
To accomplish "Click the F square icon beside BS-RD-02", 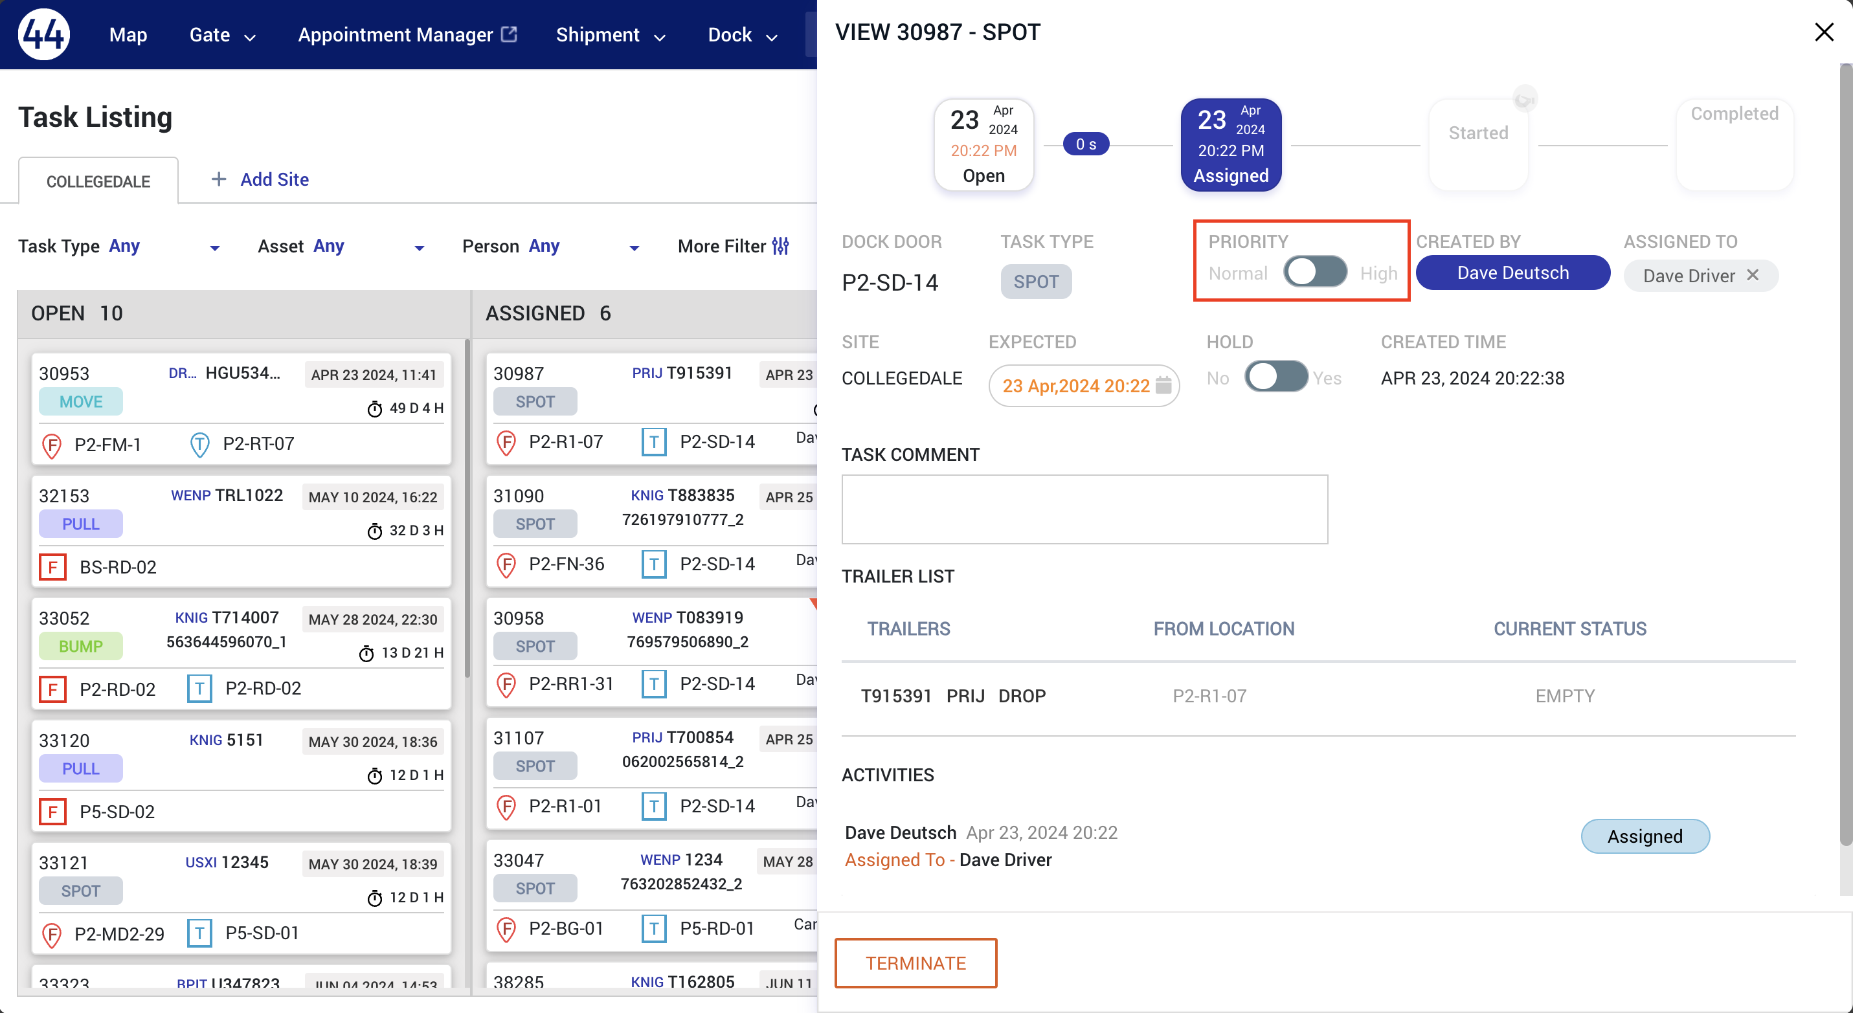I will pyautogui.click(x=52, y=566).
